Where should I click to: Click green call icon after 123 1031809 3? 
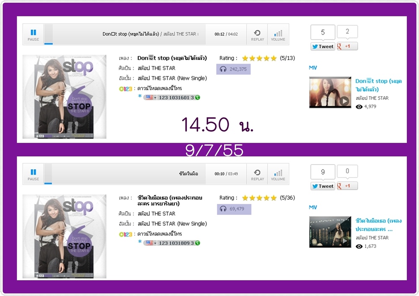(197, 243)
